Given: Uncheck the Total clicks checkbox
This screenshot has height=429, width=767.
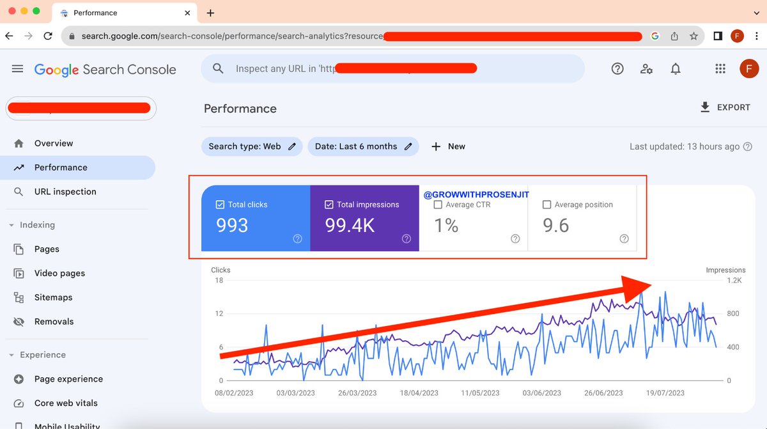Looking at the screenshot, I should [x=220, y=205].
